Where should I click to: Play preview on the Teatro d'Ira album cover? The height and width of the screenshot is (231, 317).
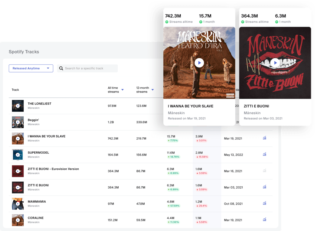(199, 63)
